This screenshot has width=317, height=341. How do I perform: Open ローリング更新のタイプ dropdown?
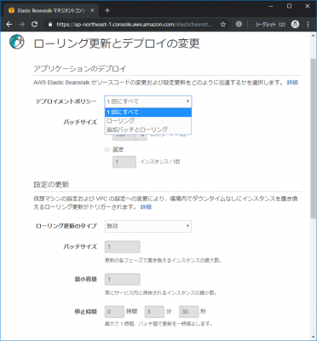point(148,226)
